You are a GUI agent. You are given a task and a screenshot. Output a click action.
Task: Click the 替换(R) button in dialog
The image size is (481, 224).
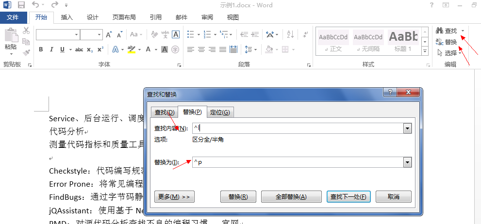(x=238, y=197)
